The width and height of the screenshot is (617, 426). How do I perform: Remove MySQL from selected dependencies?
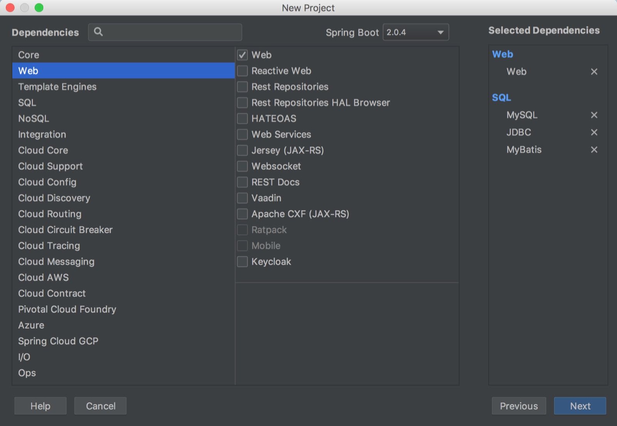tap(594, 115)
